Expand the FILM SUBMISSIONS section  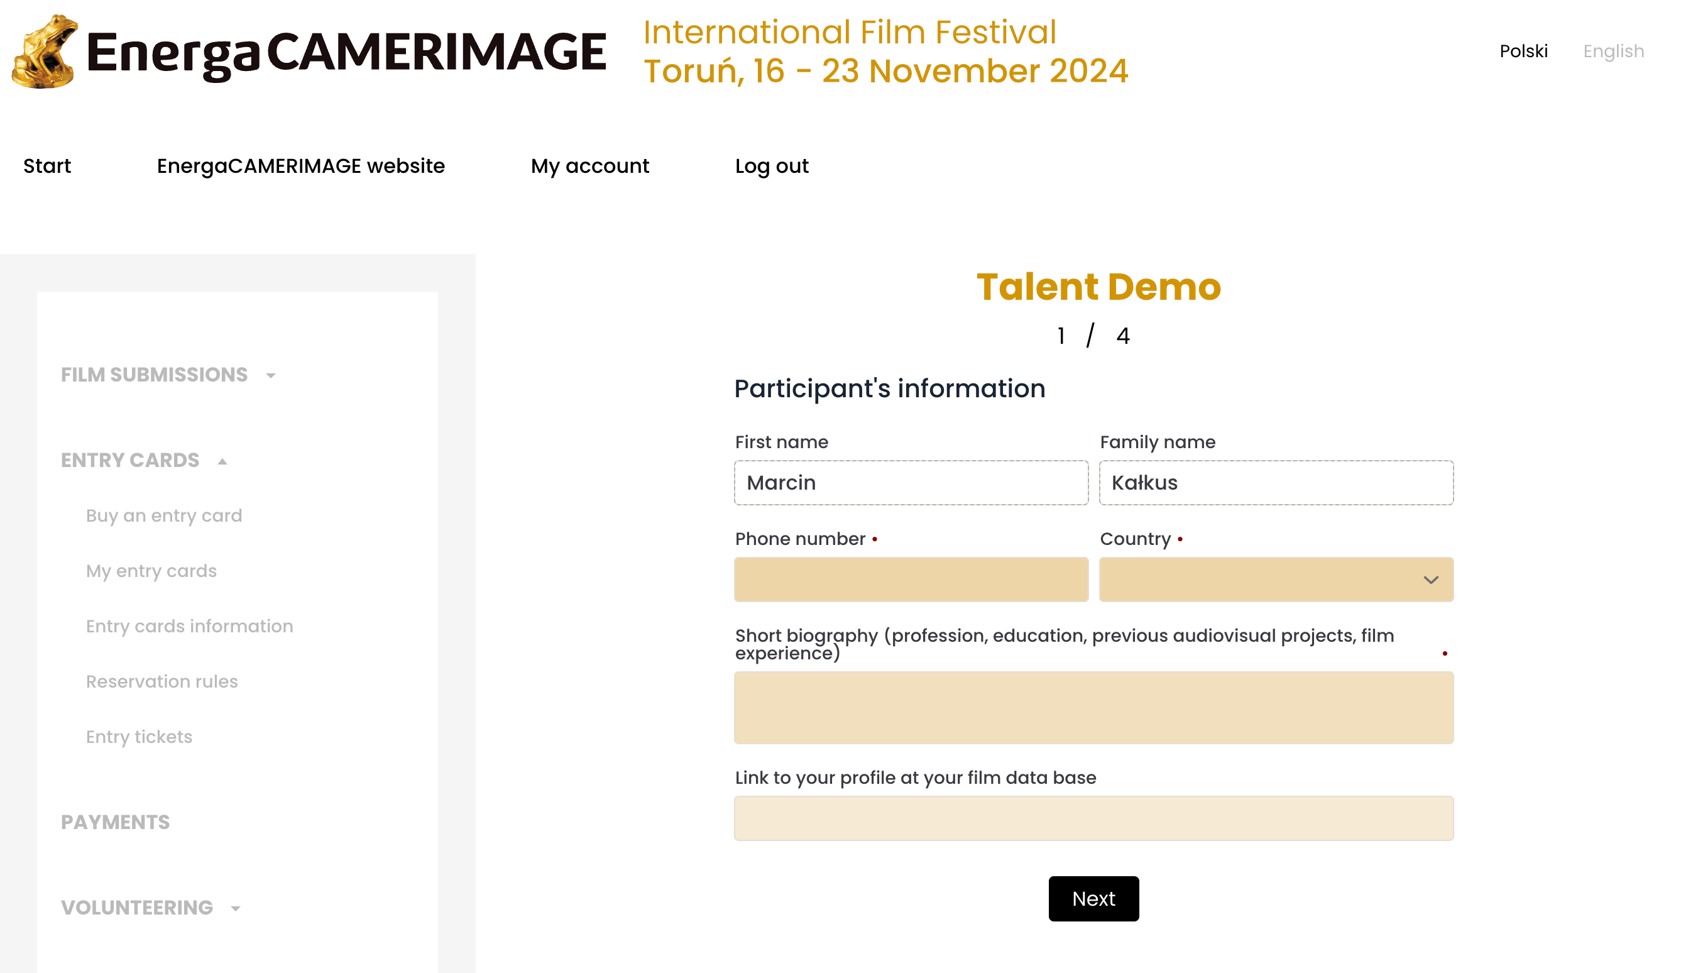pos(155,375)
